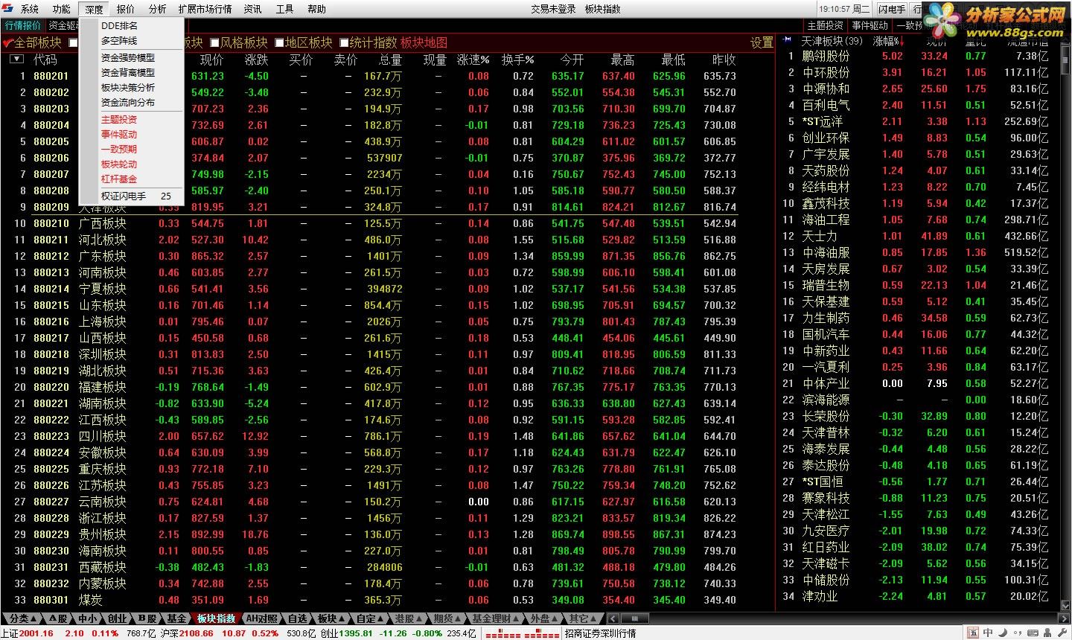Click the clock 19:10:57 周二
The image size is (1072, 640).
(x=844, y=9)
